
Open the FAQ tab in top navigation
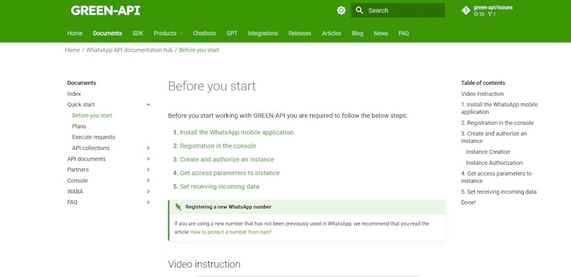point(403,33)
